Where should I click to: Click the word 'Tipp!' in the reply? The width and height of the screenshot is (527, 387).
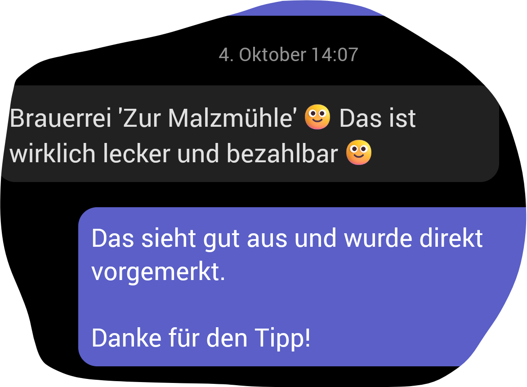tap(282, 338)
